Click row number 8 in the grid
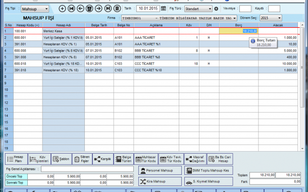Screen dimensions: 308x192 pyautogui.click(x=9, y=77)
